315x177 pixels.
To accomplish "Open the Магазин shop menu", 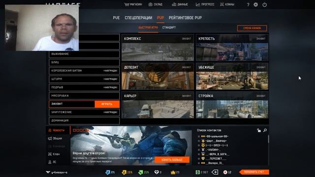I will coord(133,4).
